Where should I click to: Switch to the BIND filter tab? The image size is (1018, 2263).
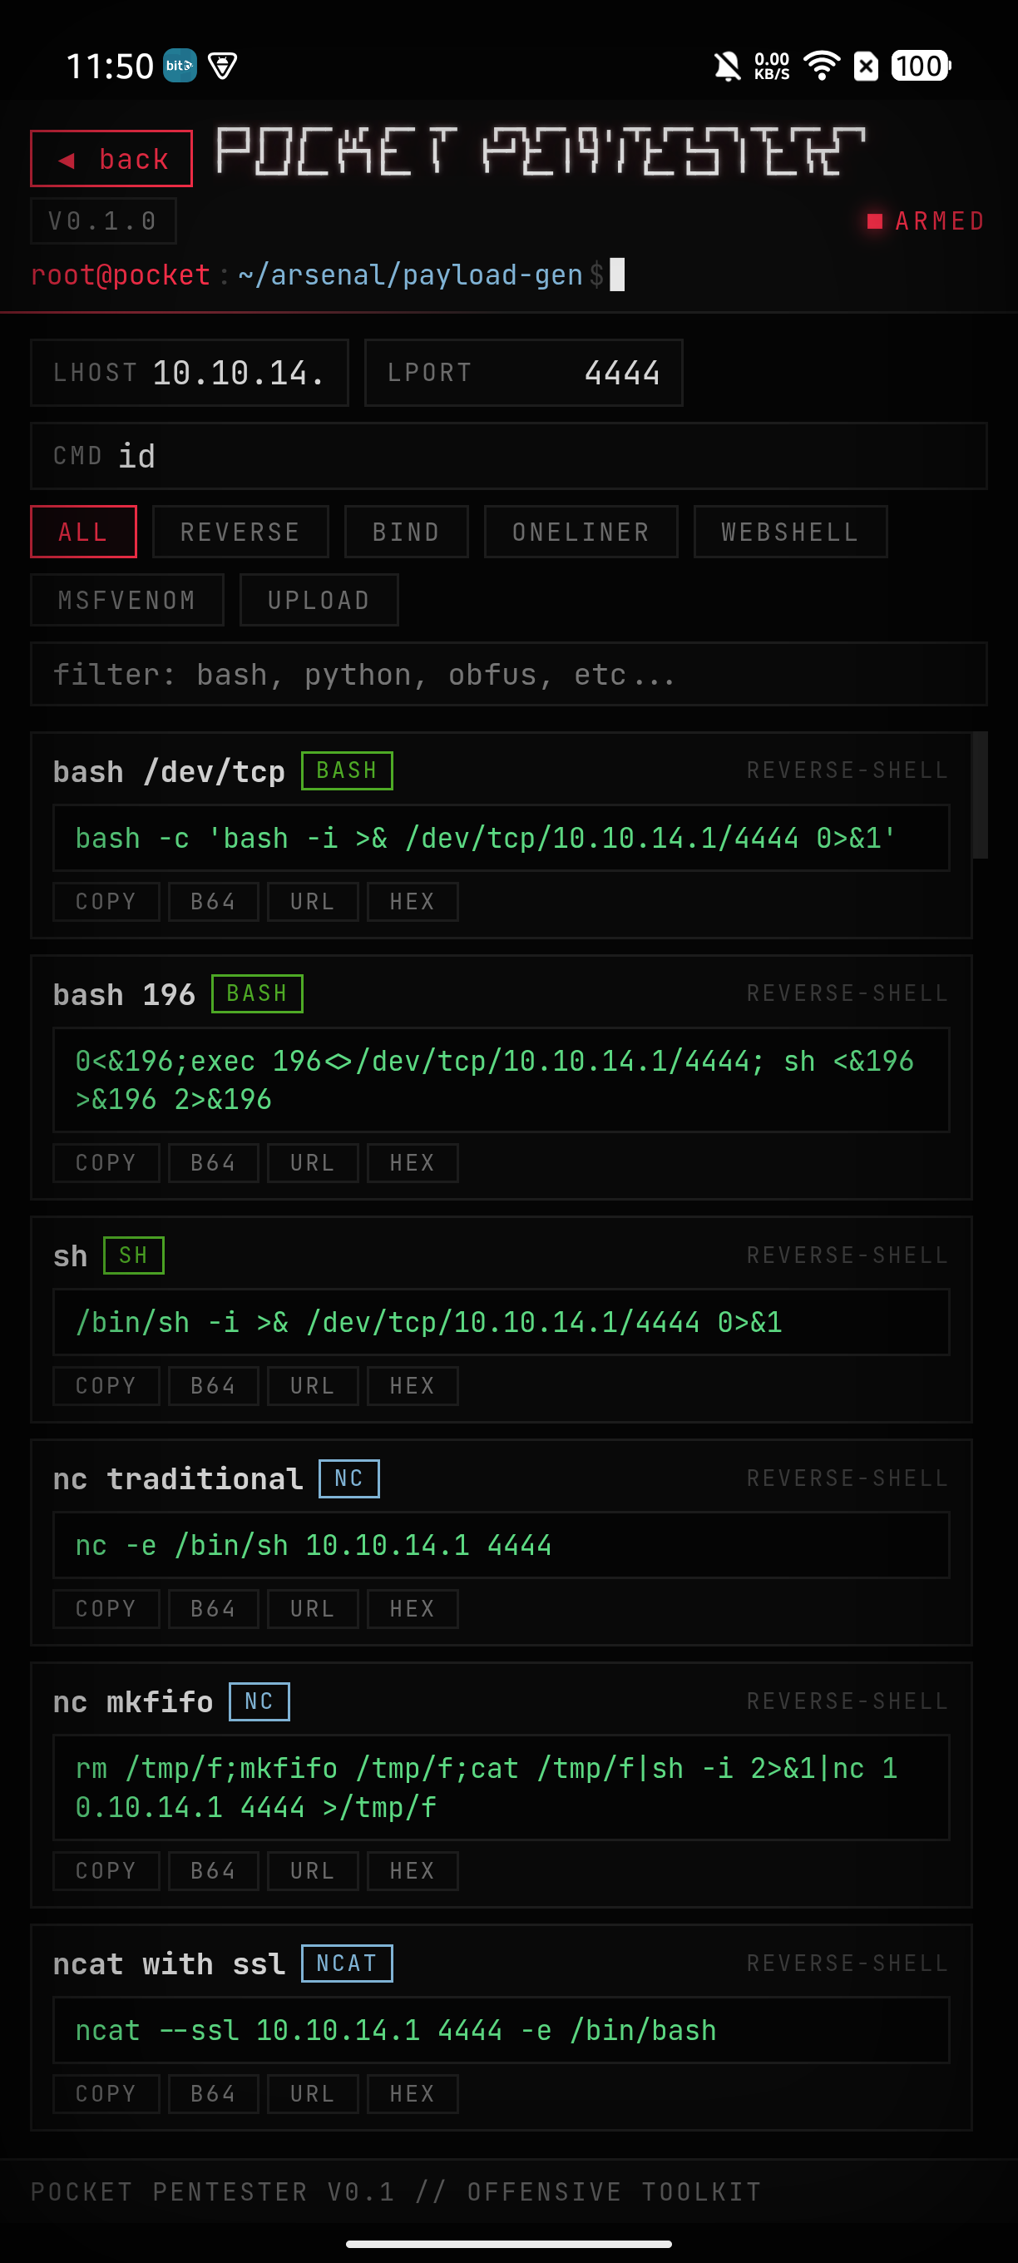[x=406, y=532]
